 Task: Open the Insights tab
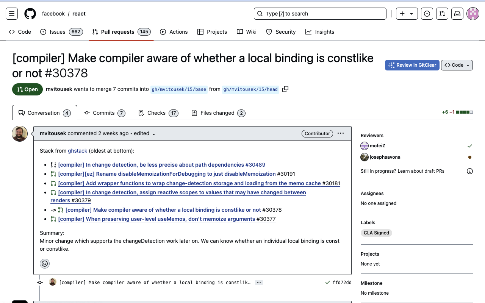[x=320, y=32]
